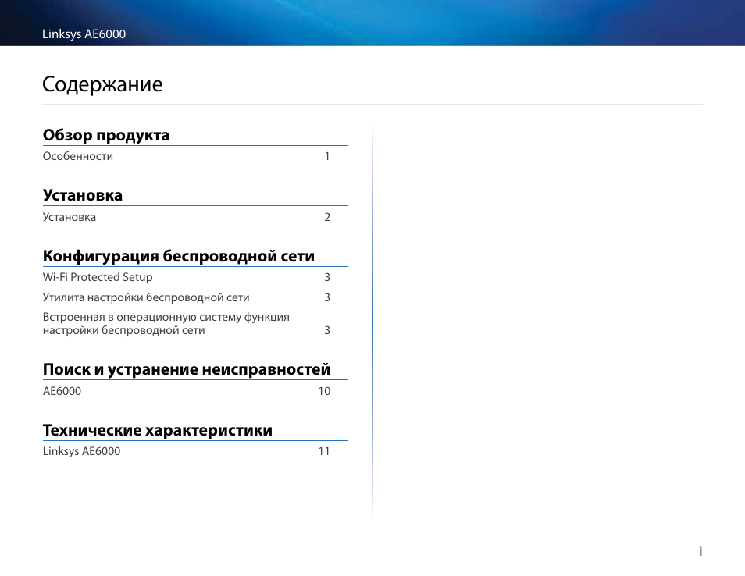The height and width of the screenshot is (576, 745).
Task: Open the Установка page 2 entry
Action: (x=70, y=217)
